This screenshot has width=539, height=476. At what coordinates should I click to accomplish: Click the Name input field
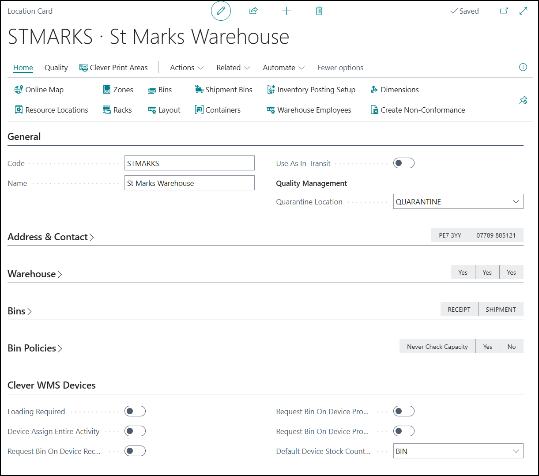[x=189, y=183]
